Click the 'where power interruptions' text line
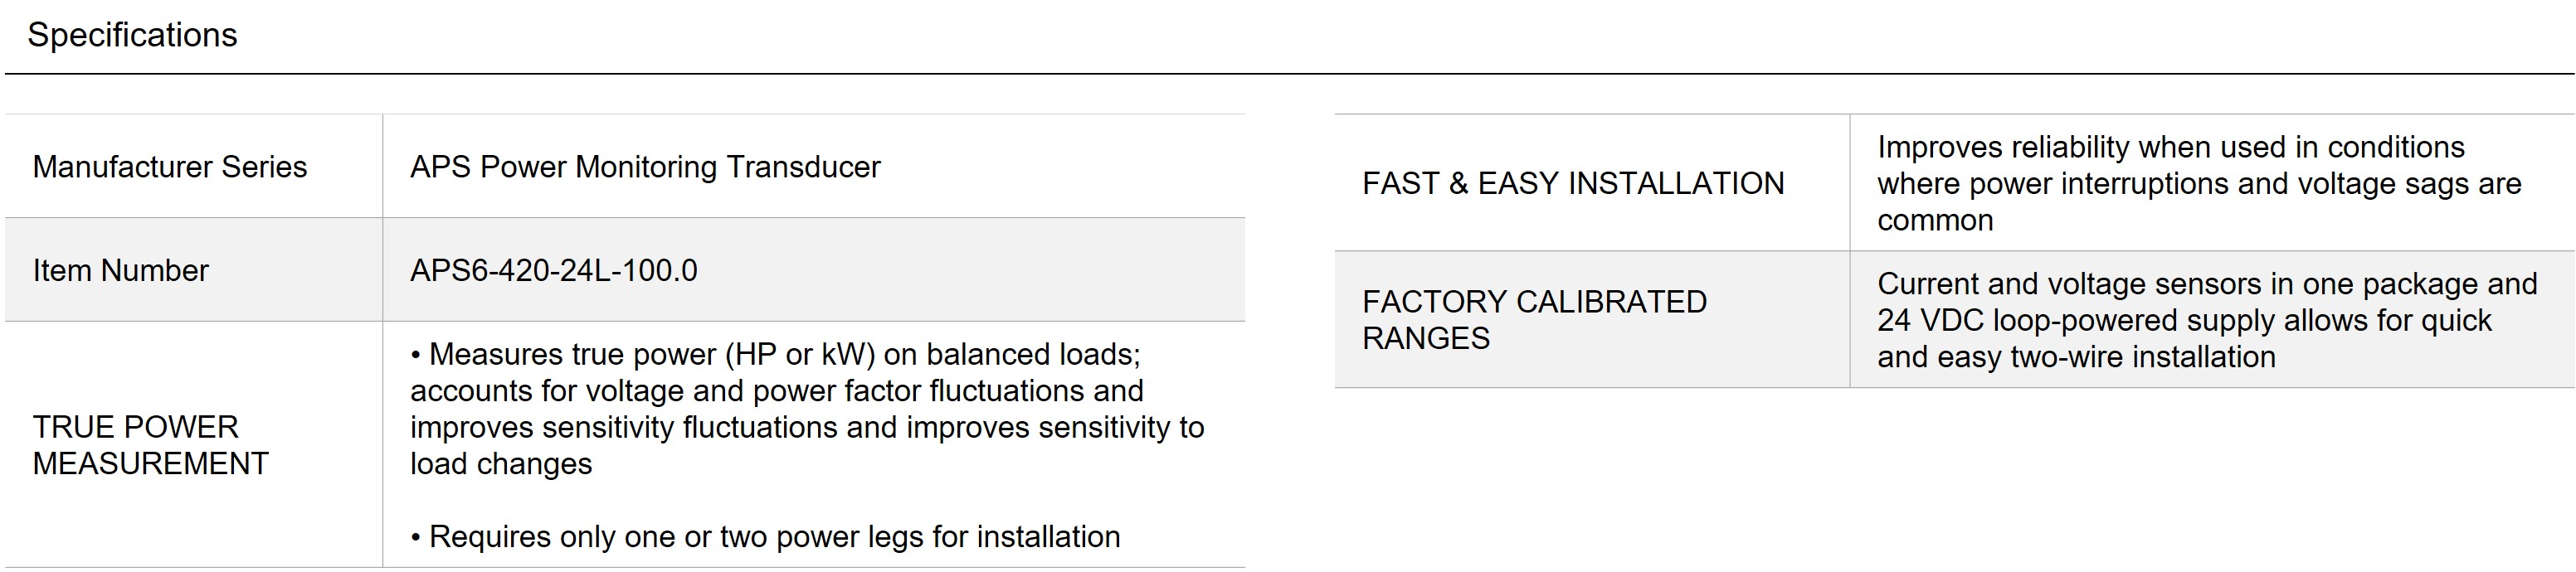 tap(2199, 184)
